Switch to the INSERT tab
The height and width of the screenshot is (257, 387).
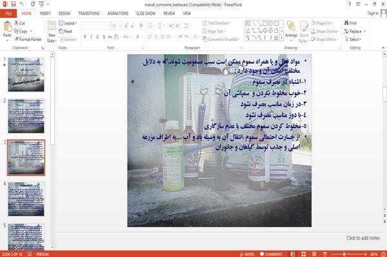(x=45, y=14)
